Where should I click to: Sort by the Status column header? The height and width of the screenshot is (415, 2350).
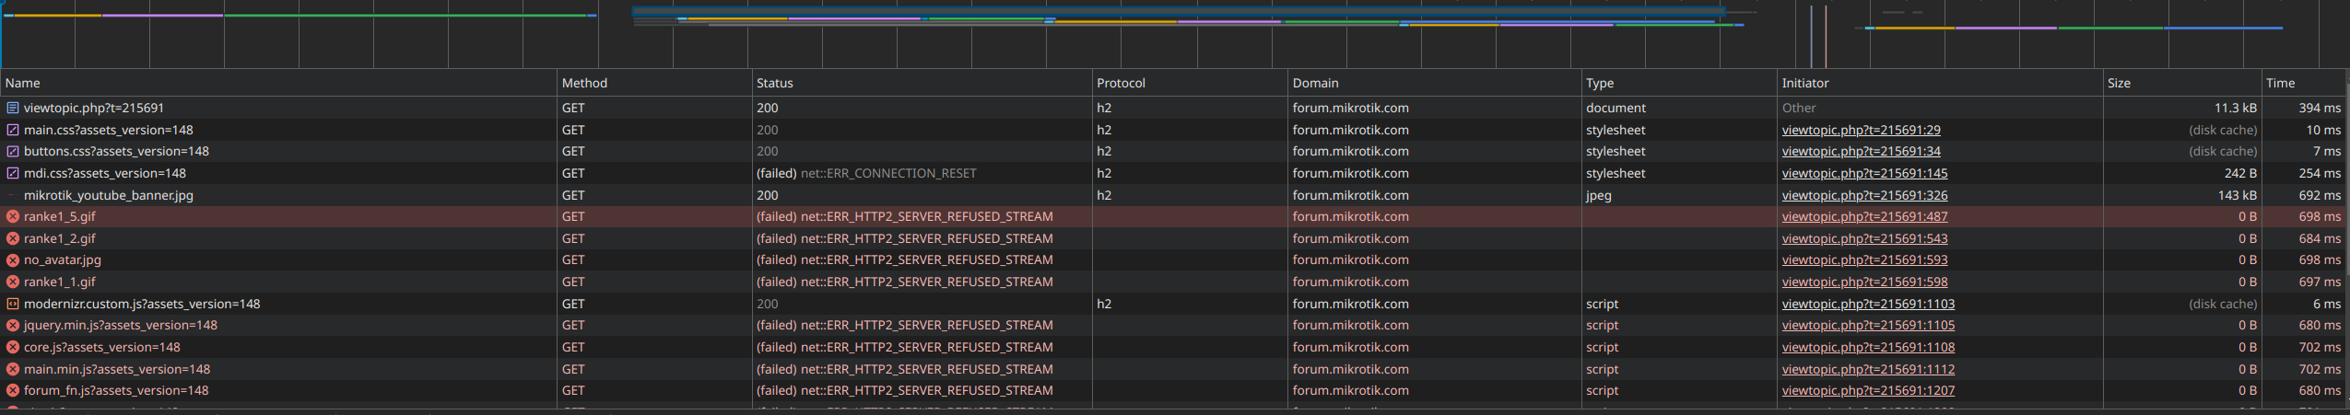coord(774,83)
